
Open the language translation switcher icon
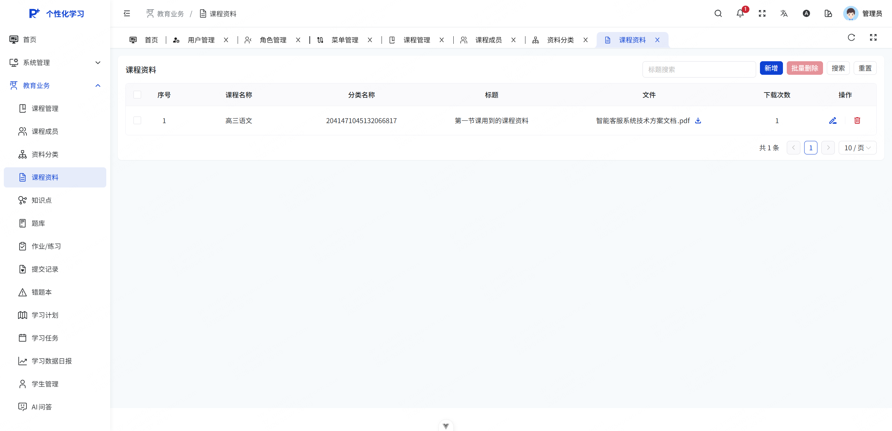point(784,14)
